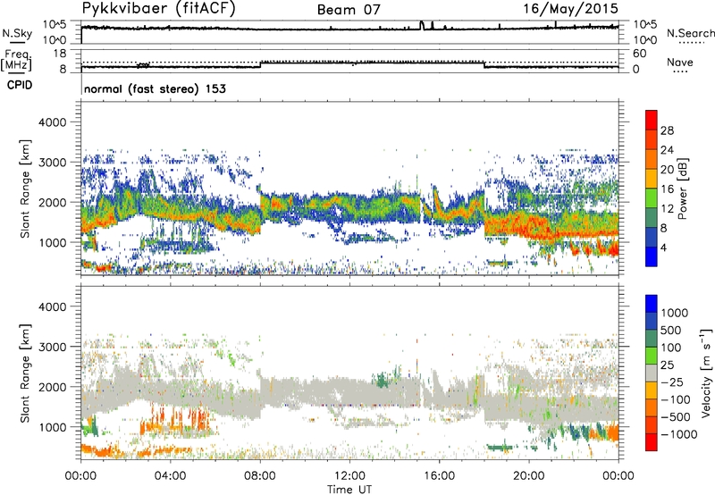Pick the gray -25 to 25 Velocity segment
The image size is (715, 495).
pos(652,373)
